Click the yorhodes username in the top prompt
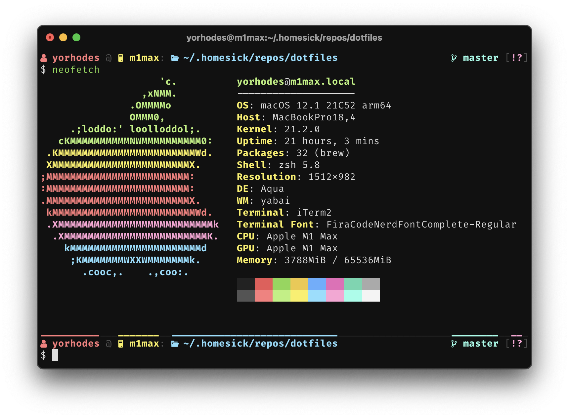 76,58
